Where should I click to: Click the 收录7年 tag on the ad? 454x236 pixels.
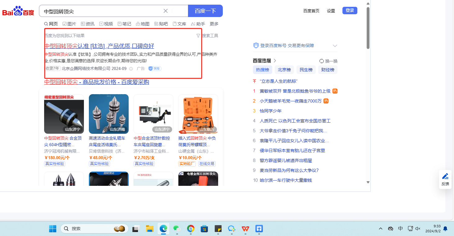53,68
